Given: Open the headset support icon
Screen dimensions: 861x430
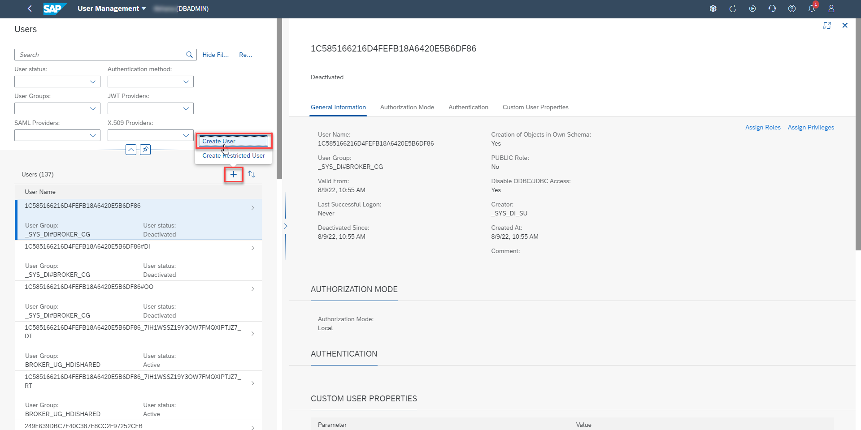Looking at the screenshot, I should 772,9.
